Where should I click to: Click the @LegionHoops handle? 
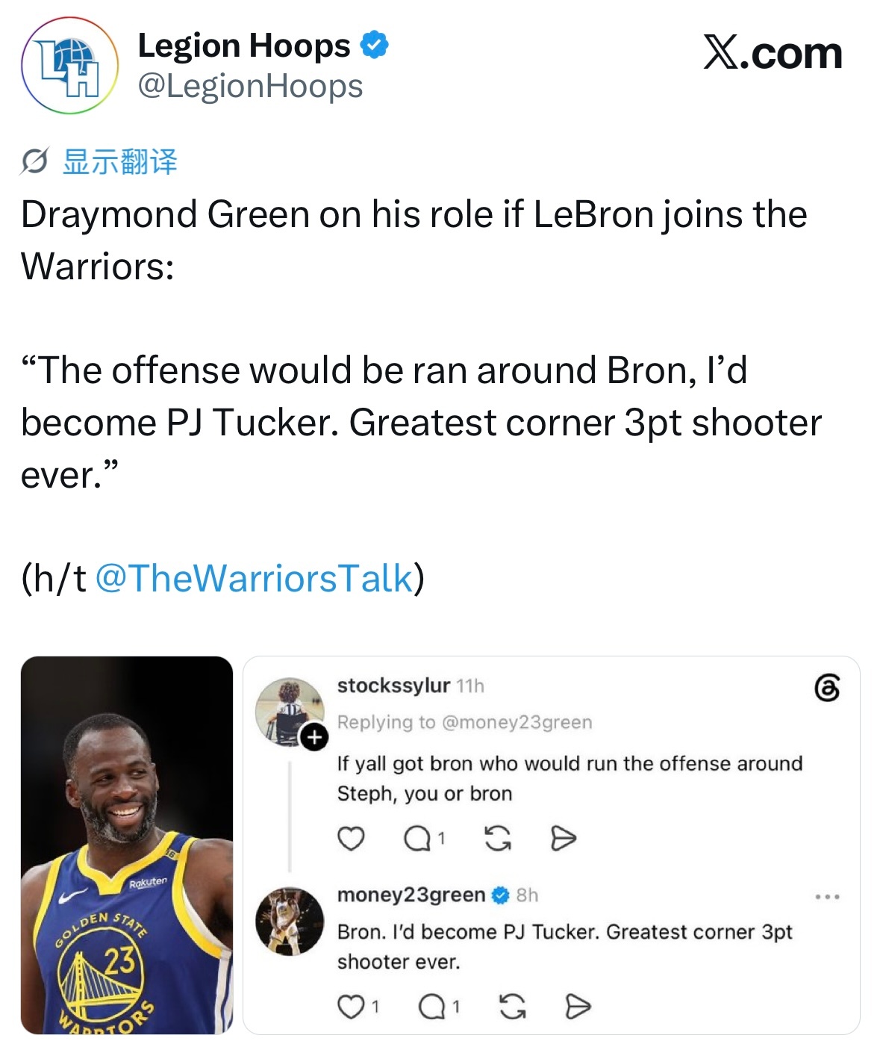coord(251,87)
